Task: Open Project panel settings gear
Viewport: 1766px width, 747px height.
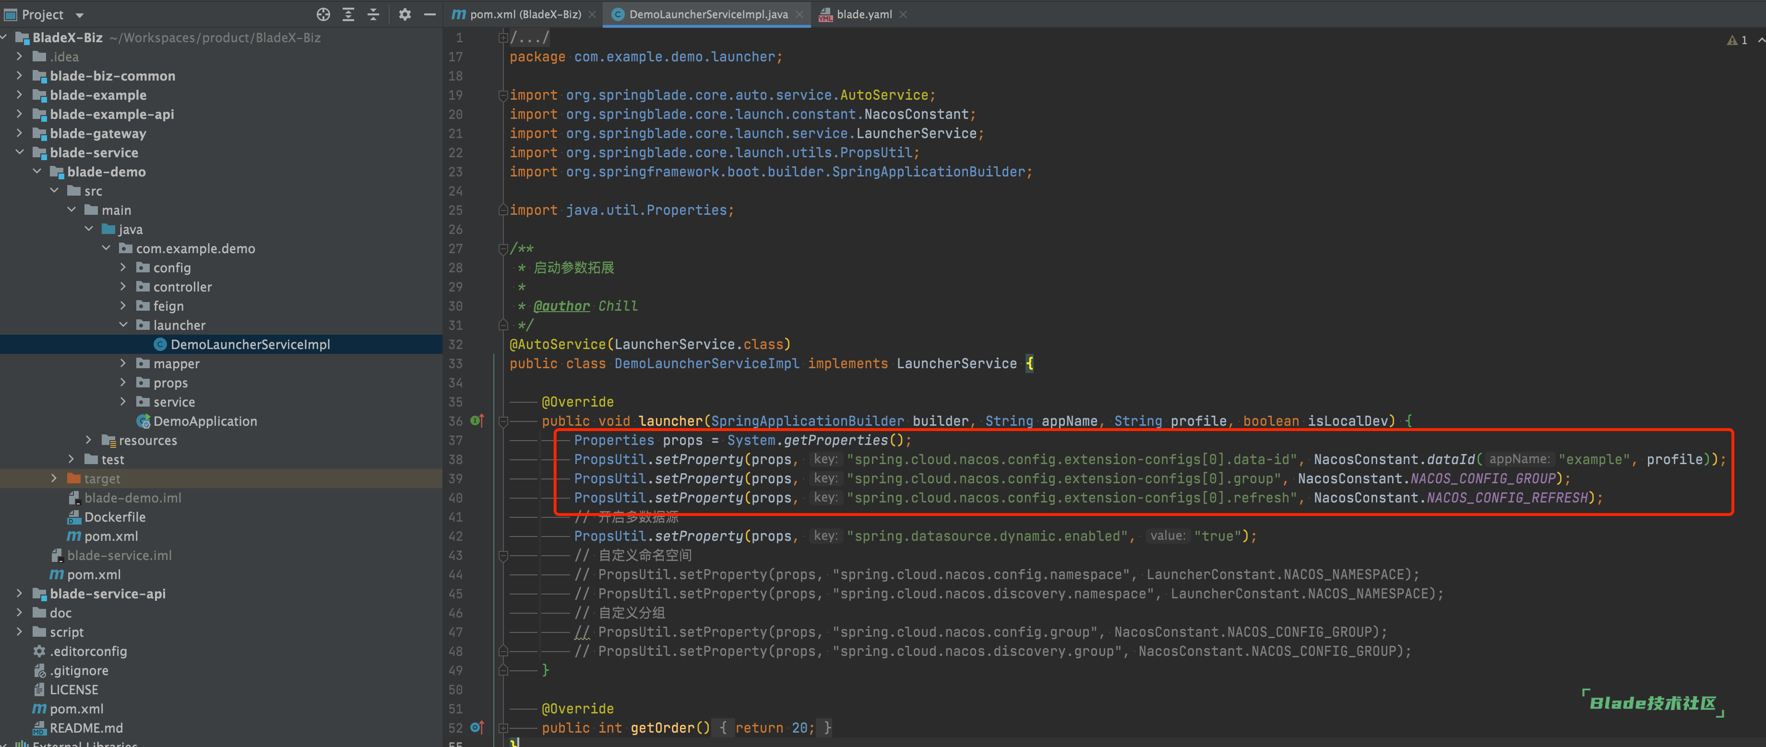Action: tap(405, 14)
